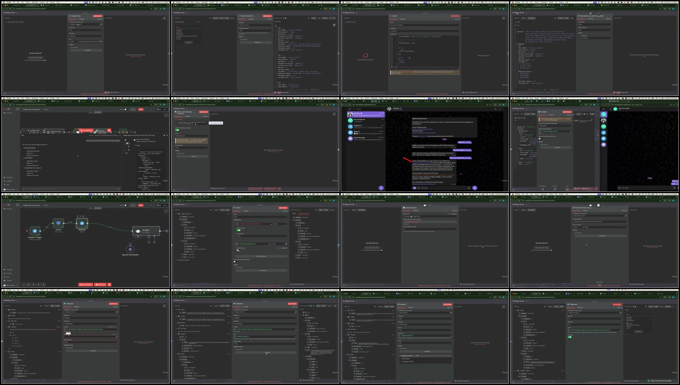Click fit-view icon on the Telegram Trigger canvas
The image size is (680, 385).
coord(24,284)
